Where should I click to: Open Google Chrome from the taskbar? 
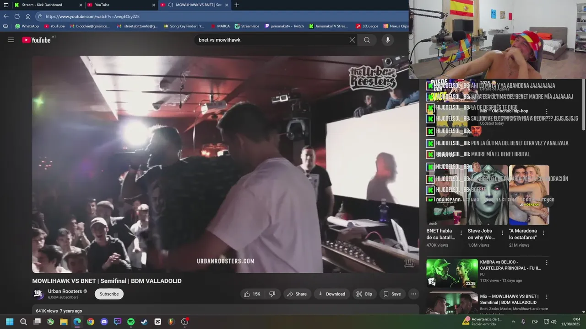(91, 322)
